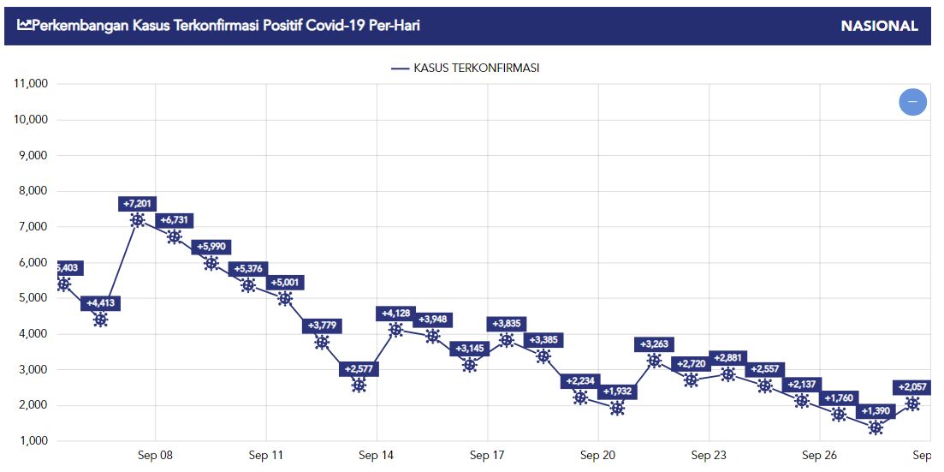Click the +2,881 data label
944x472 pixels.
(x=728, y=357)
